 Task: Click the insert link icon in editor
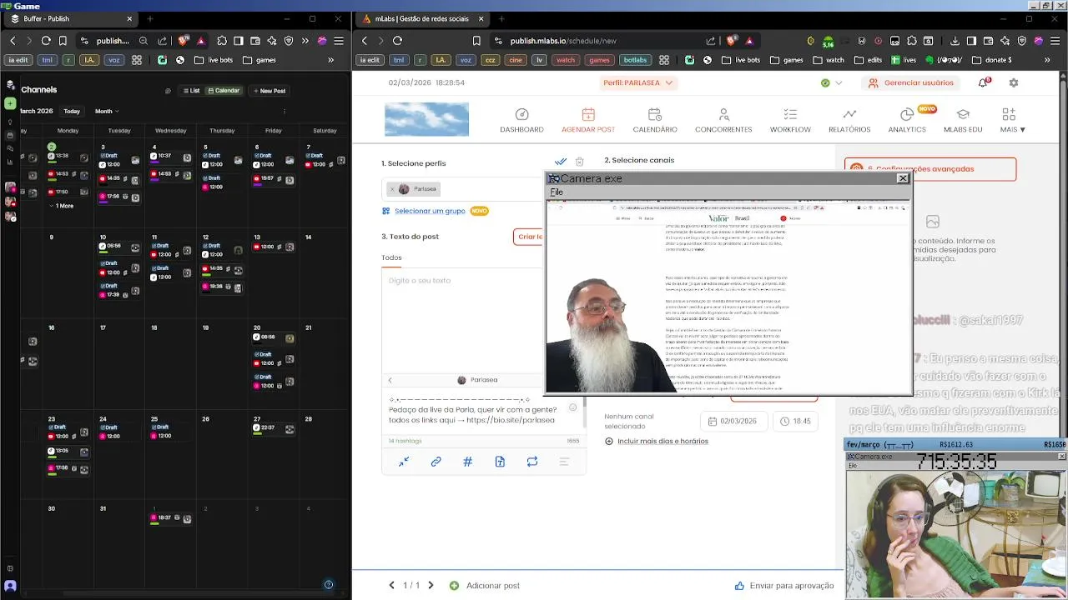pyautogui.click(x=436, y=462)
